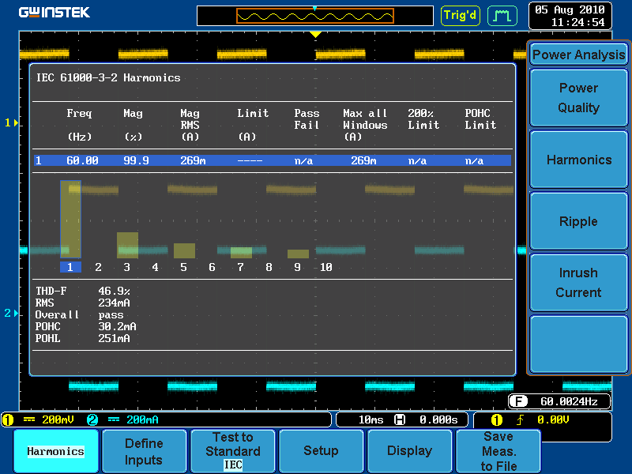Viewport: 632px width, 474px height.
Task: Click the GW Instek logo
Action: [x=54, y=13]
